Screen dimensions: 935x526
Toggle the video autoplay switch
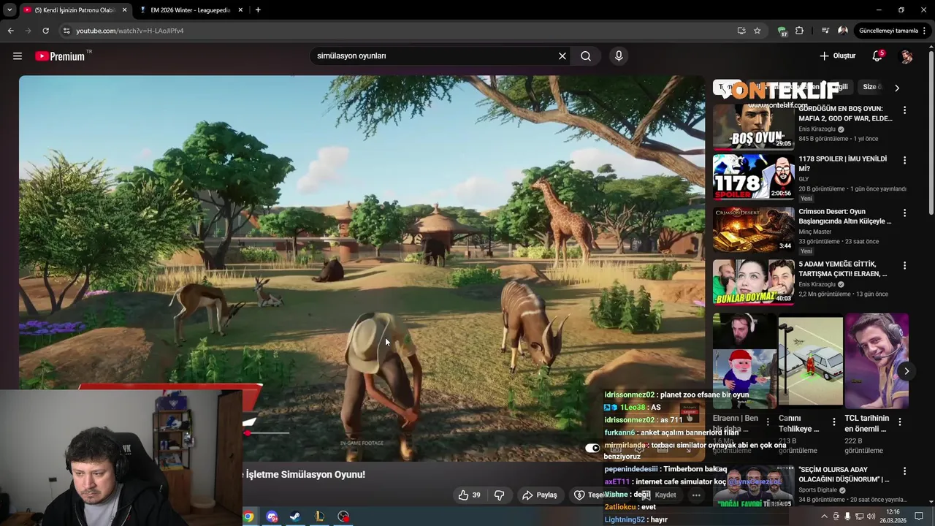592,449
